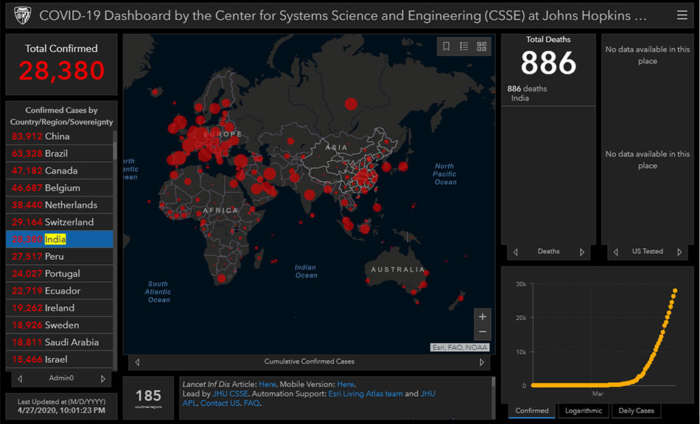Select Switzerland in the country list

60,222
